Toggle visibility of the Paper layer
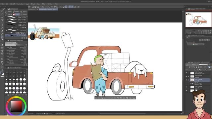212x119 pixels. click(x=186, y=91)
